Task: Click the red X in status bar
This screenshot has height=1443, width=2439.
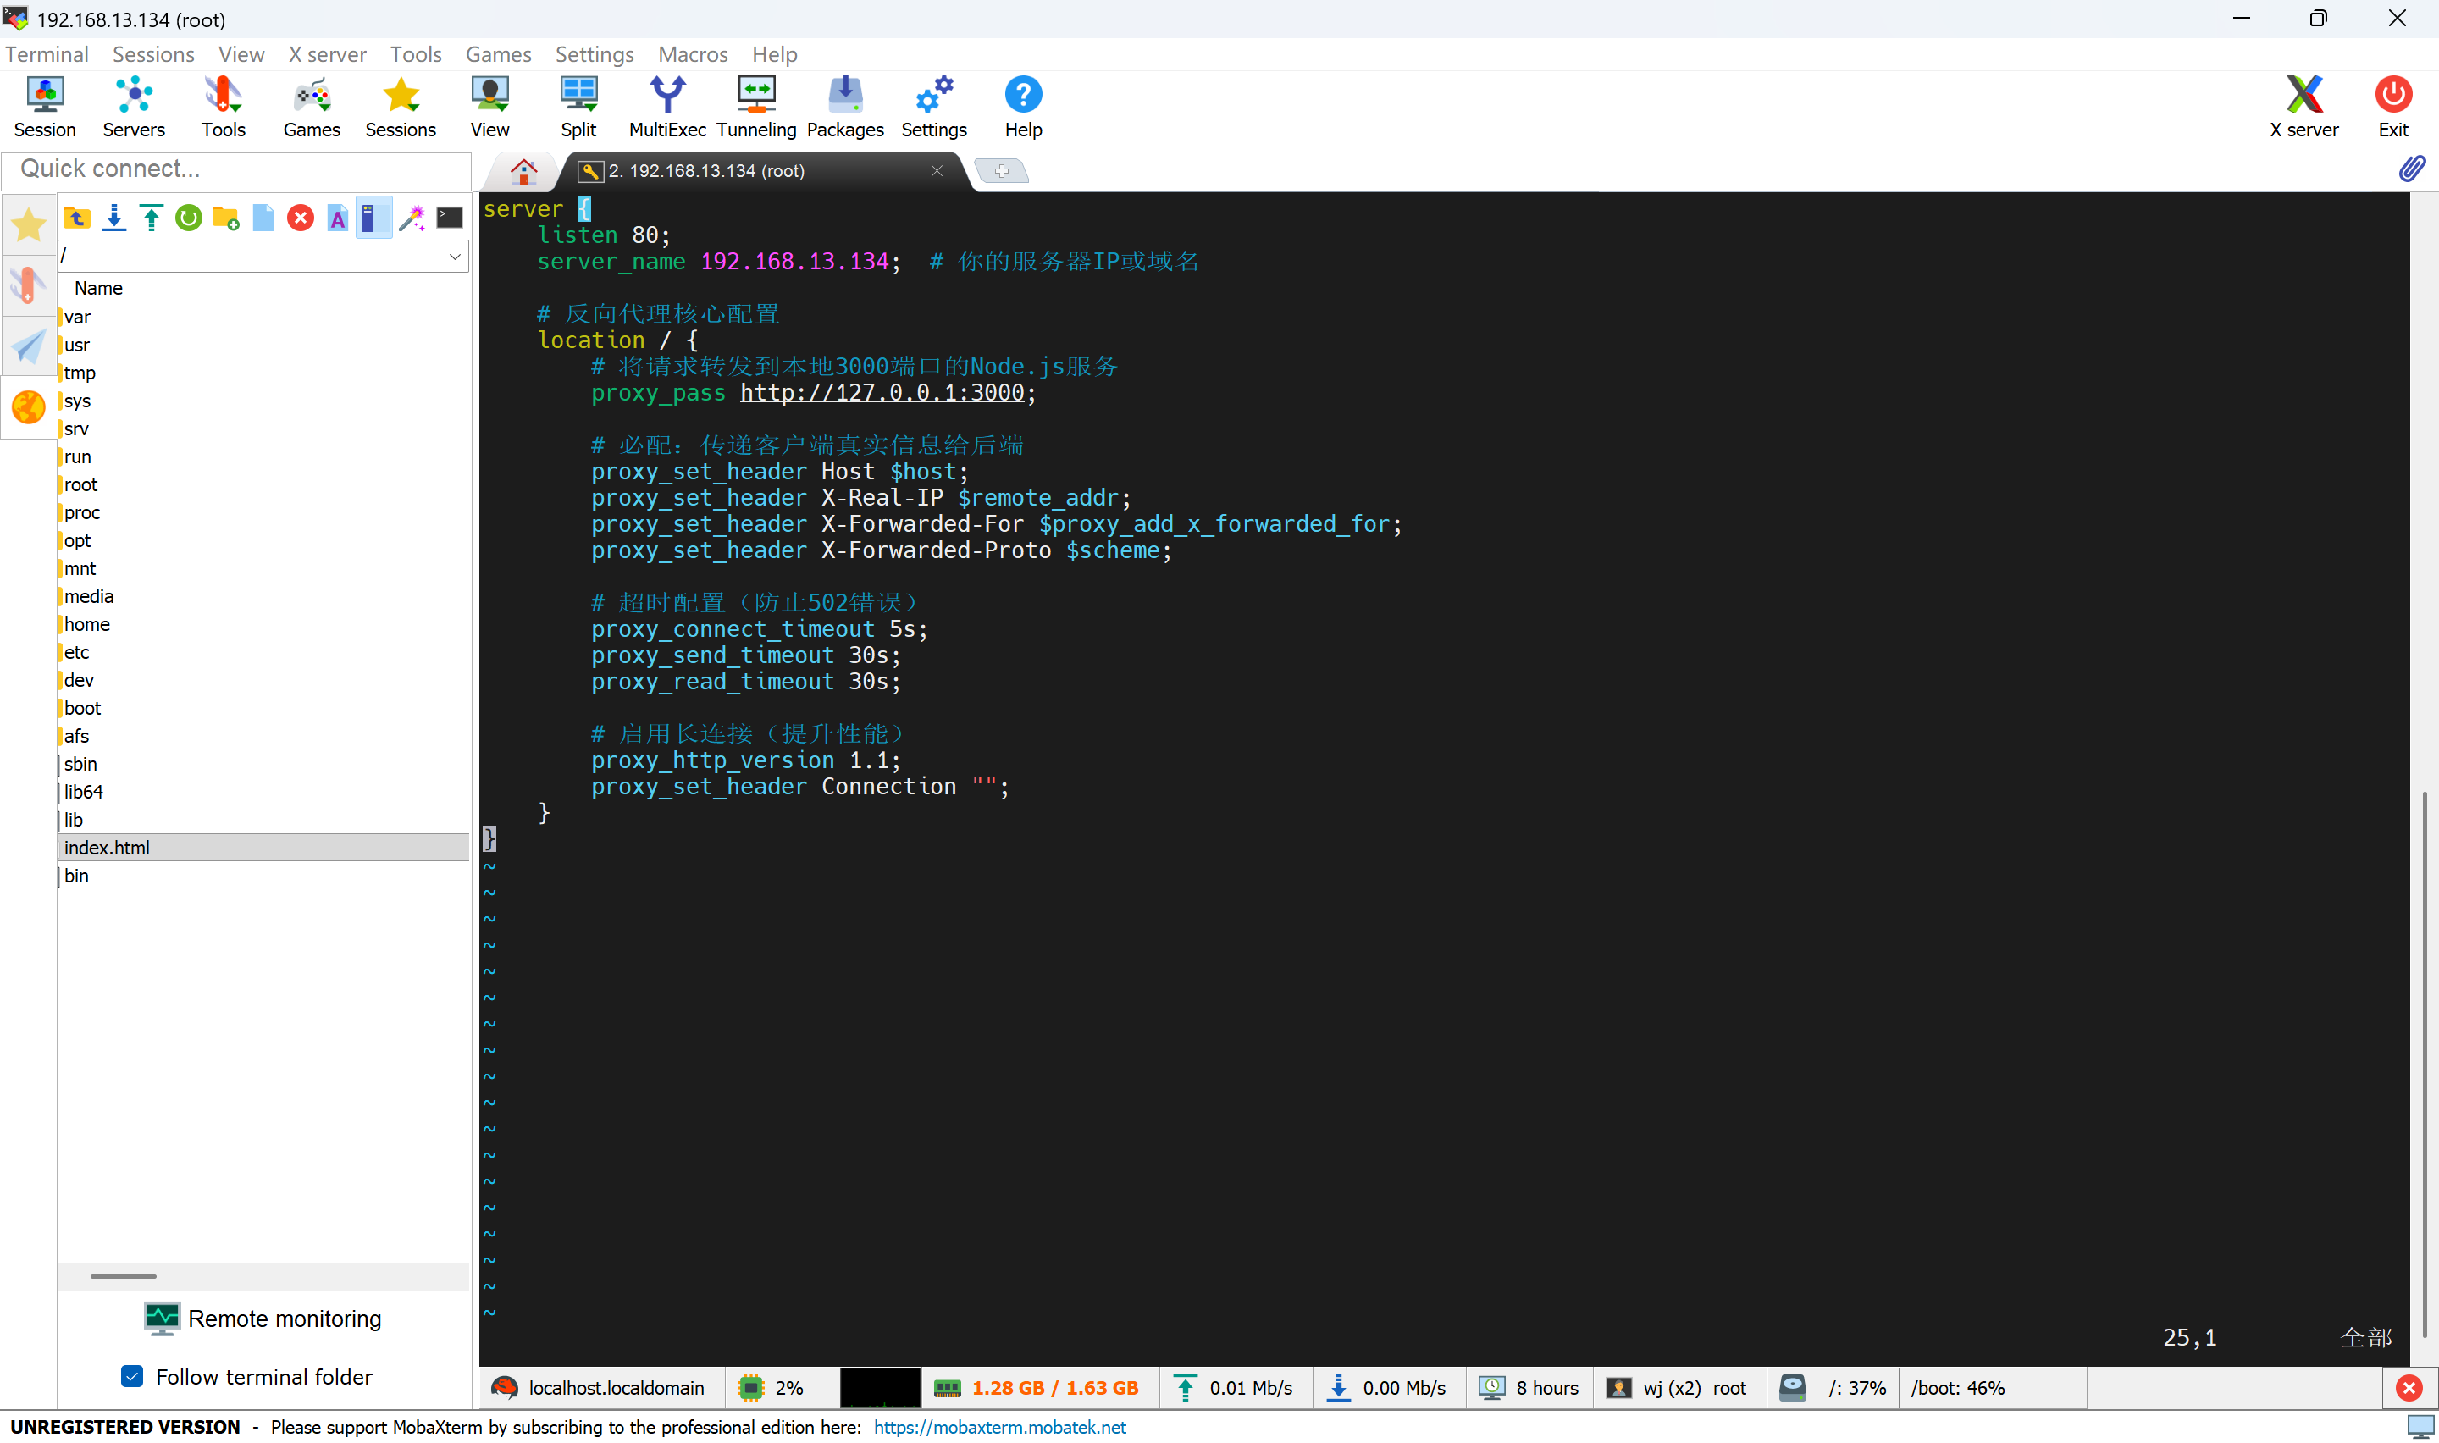Action: [x=2409, y=1388]
